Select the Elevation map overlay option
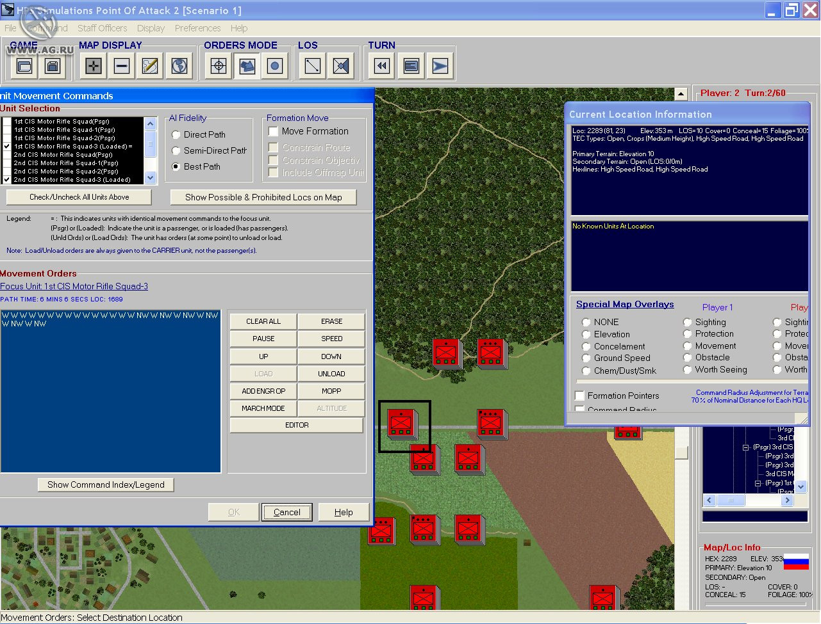The height and width of the screenshot is (624, 821). (586, 335)
